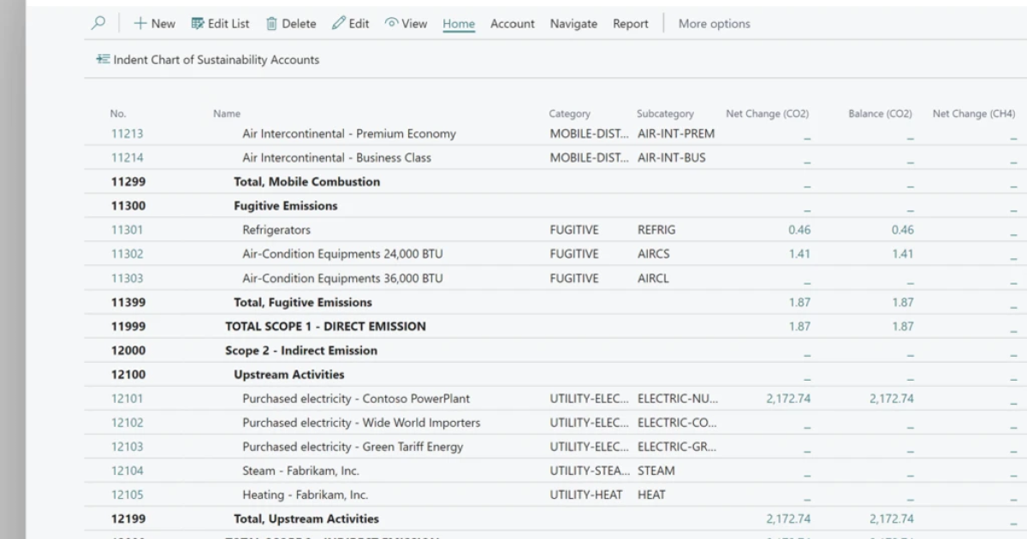The image size is (1027, 539).
Task: Click 'Purchased electricity - Wide World Importers' name
Action: tap(361, 422)
